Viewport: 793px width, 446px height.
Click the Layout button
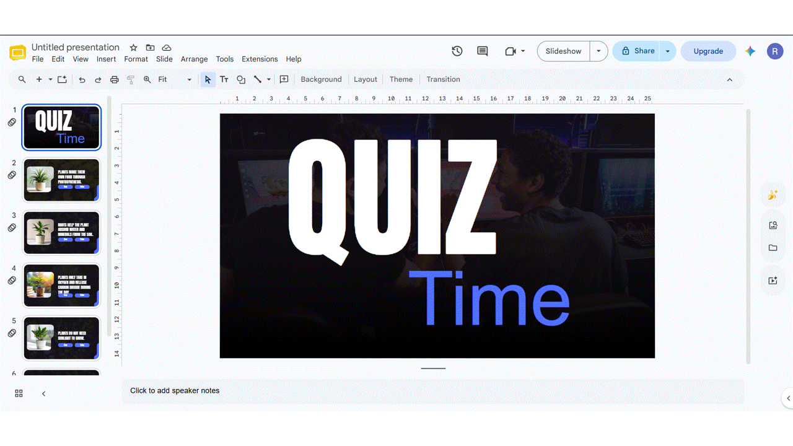tap(366, 79)
